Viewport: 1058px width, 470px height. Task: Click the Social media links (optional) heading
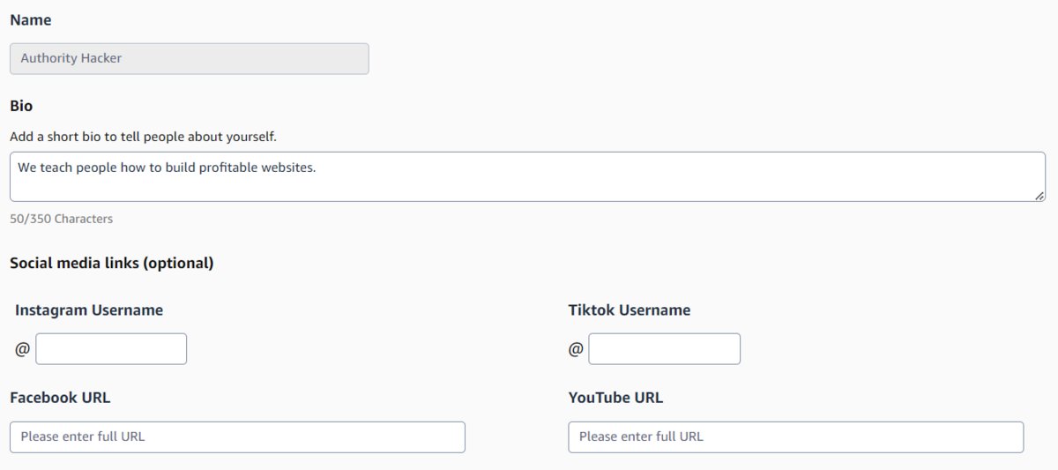[x=112, y=263]
